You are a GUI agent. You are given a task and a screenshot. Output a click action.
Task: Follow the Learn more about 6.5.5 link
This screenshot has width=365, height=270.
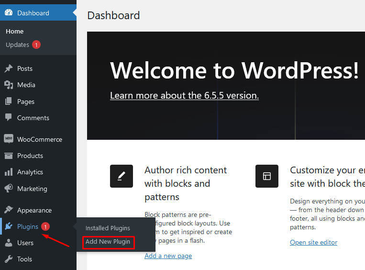[184, 95]
